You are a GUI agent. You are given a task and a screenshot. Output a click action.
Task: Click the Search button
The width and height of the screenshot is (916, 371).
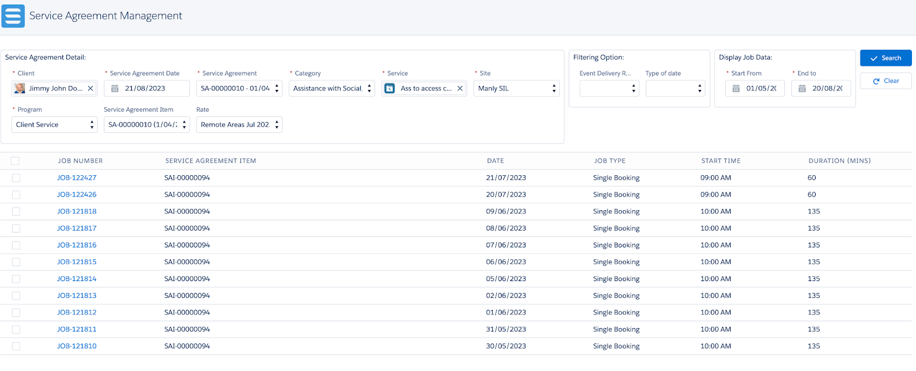pos(886,58)
